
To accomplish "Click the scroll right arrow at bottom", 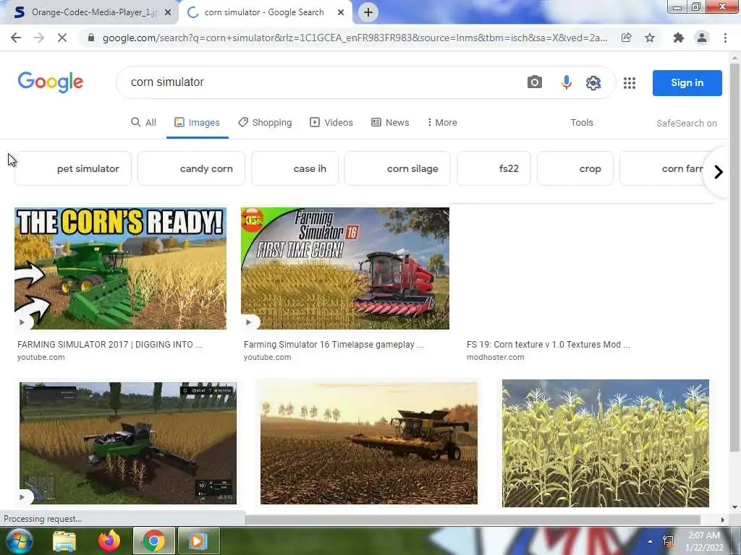I will pyautogui.click(x=722, y=520).
